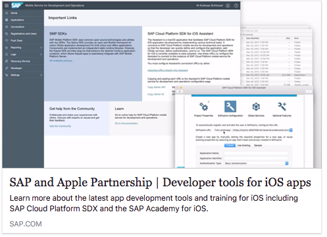The width and height of the screenshot is (327, 237).
Task: Click the back button in Assistant toolbar
Action: tap(180, 92)
